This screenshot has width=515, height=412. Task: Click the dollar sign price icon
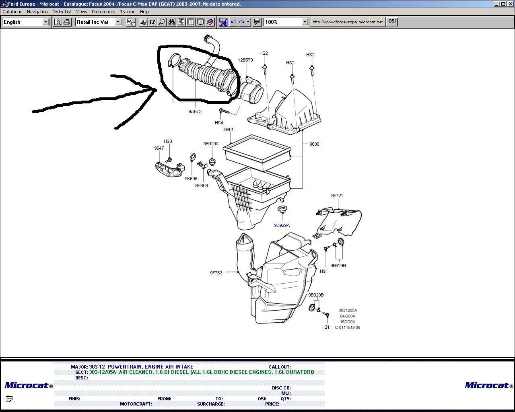coord(191,22)
